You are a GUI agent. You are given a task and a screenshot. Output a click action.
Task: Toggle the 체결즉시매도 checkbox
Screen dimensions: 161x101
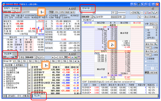146,65
